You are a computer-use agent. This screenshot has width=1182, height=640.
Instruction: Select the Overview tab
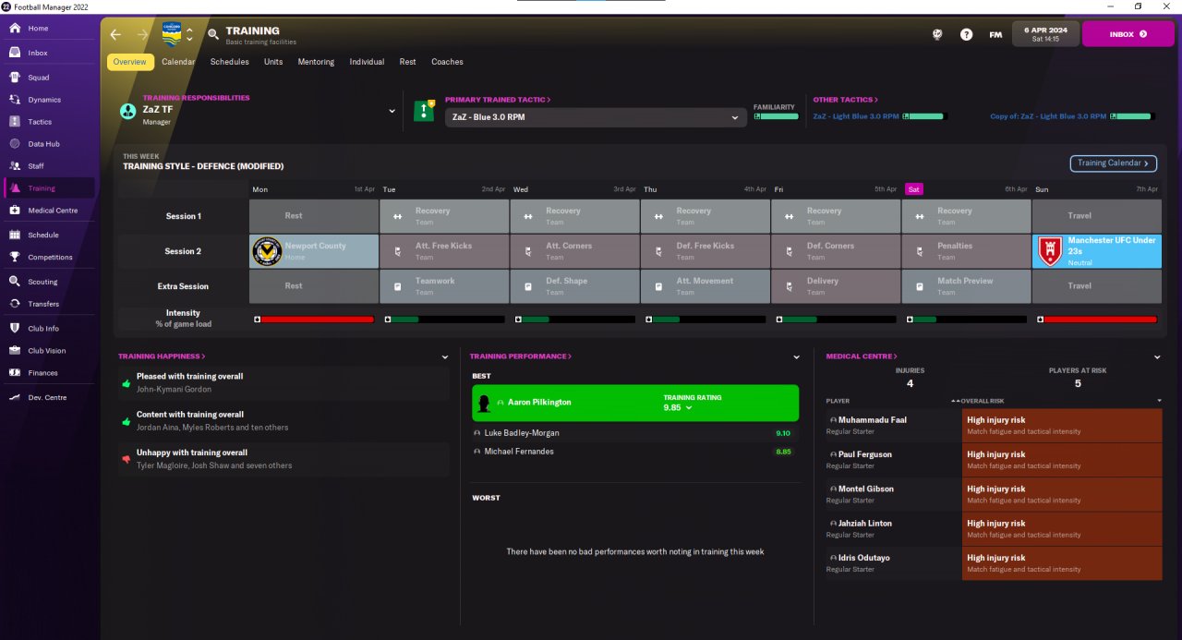click(x=130, y=62)
